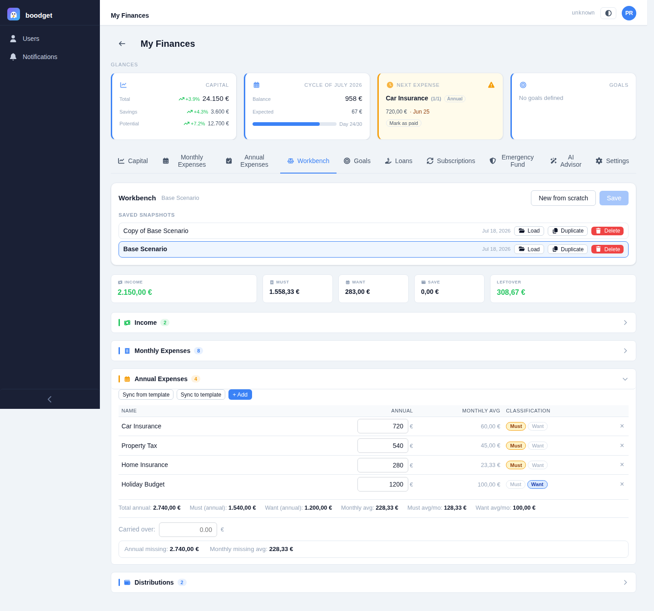Click the Capital chart icon in glance card
Image resolution: width=654 pixels, height=611 pixels.
click(x=124, y=85)
